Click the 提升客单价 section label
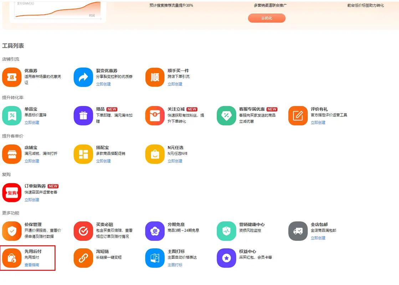The height and width of the screenshot is (285, 399). (x=13, y=136)
